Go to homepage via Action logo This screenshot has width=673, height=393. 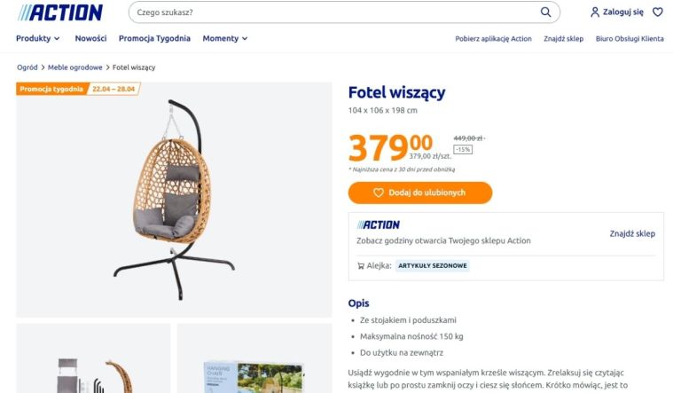(x=60, y=12)
